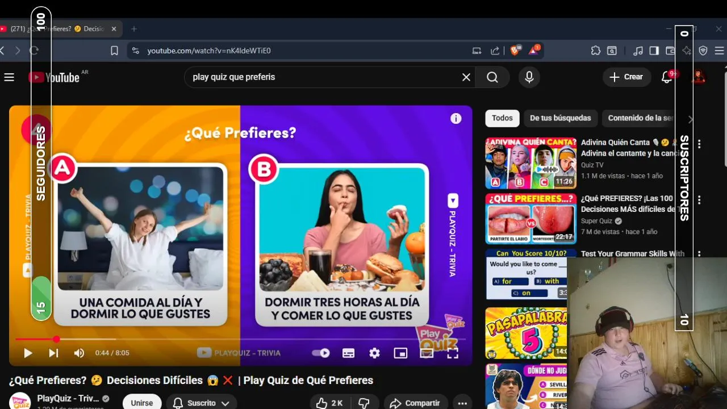
Task: Reload the page in browser
Action: [x=34, y=51]
